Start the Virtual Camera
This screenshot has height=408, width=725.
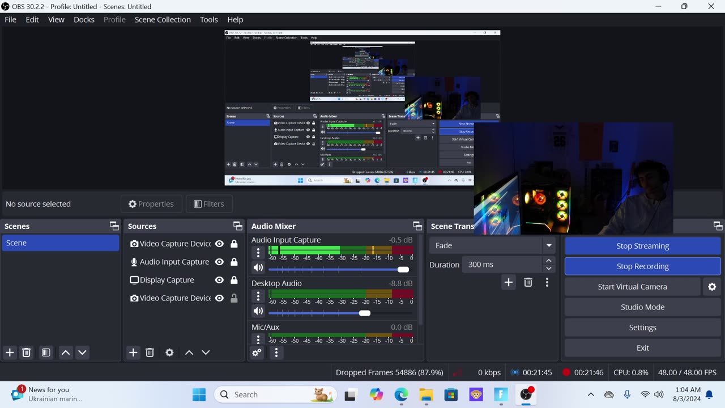coord(632,287)
